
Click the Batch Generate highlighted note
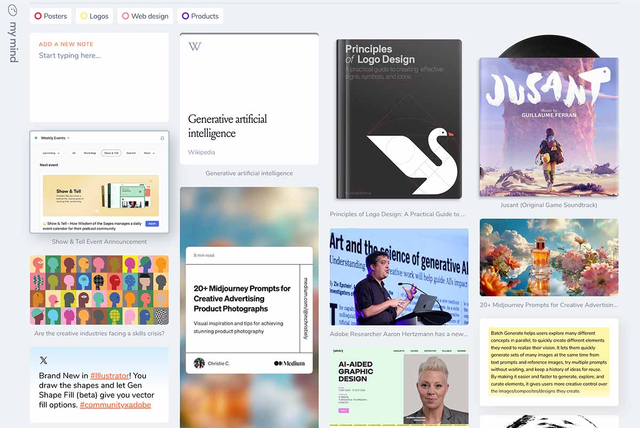pos(549,362)
